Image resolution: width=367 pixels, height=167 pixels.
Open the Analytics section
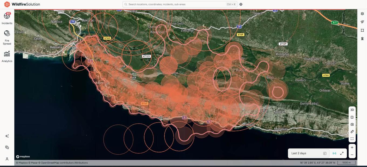(x=7, y=57)
